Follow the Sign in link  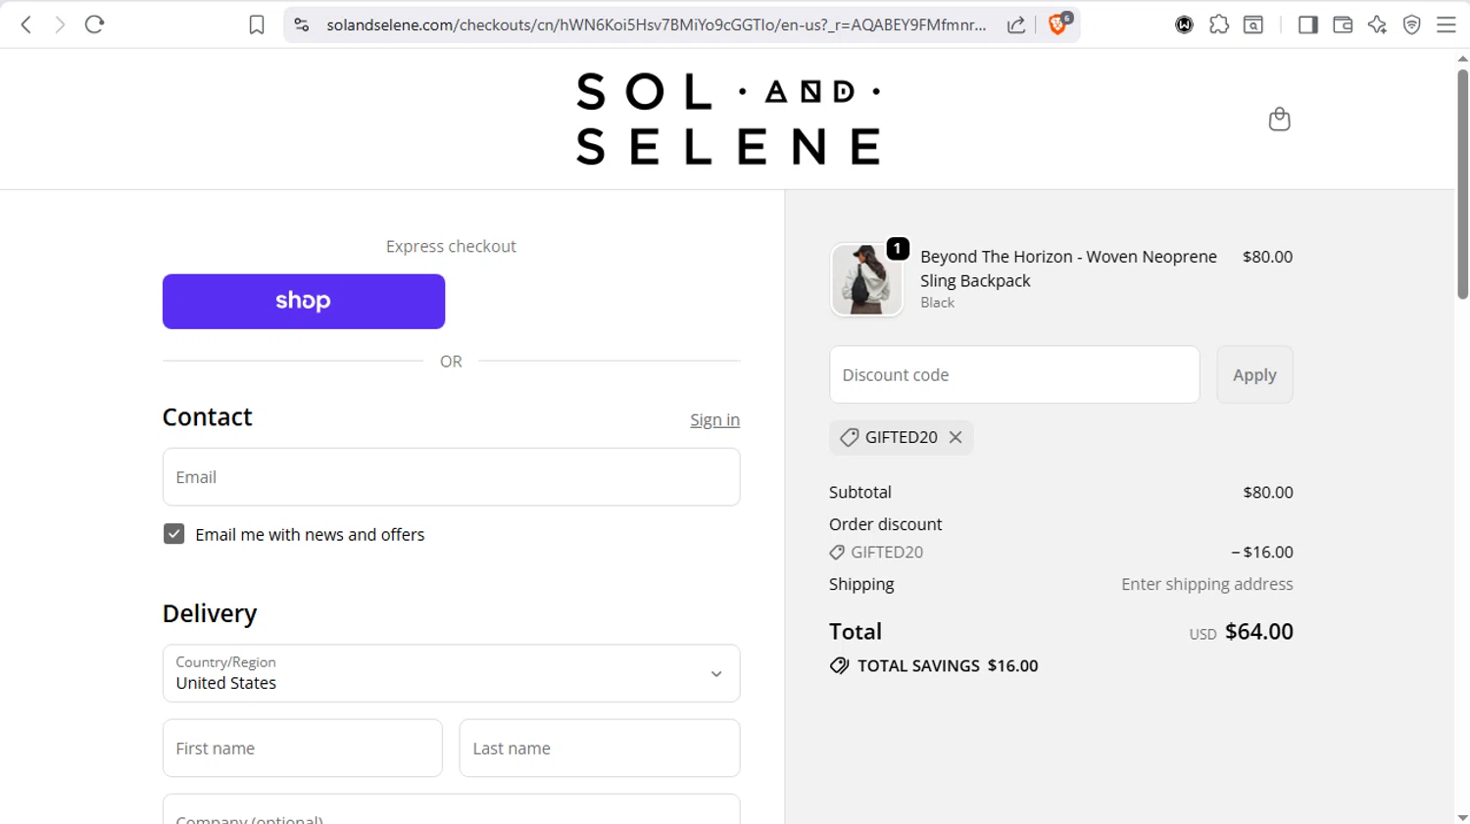click(714, 419)
